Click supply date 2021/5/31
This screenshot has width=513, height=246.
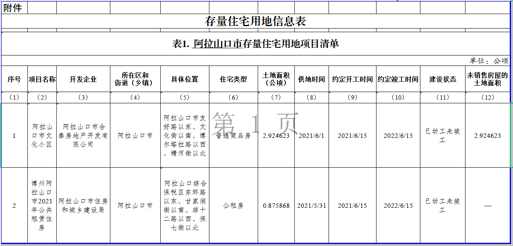pyautogui.click(x=312, y=205)
